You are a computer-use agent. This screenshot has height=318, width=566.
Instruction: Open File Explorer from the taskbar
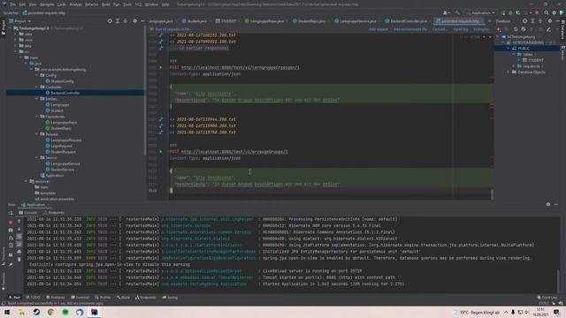click(x=21, y=312)
